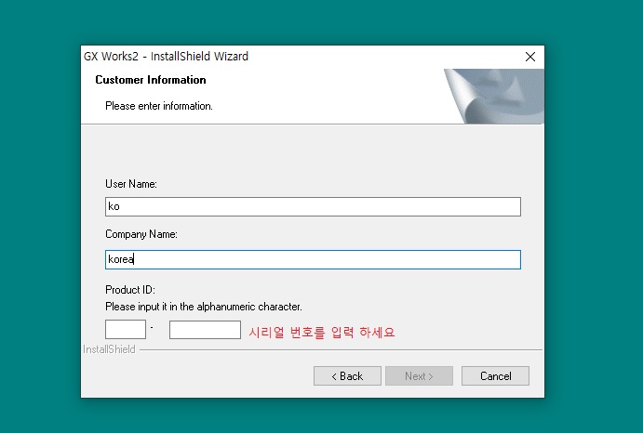The height and width of the screenshot is (433, 643).
Task: Select the first Product ID box
Action: (126, 329)
